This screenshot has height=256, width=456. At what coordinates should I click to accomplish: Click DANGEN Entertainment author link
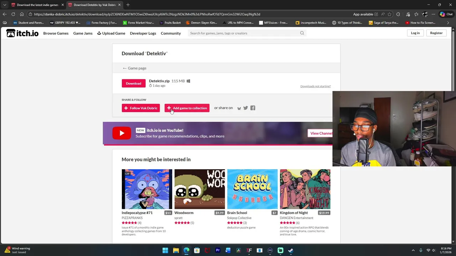(297, 218)
